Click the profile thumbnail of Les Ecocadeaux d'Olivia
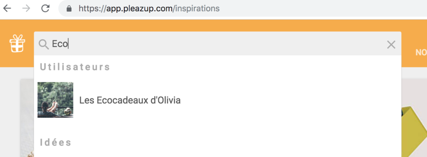The height and width of the screenshot is (157, 427). click(x=55, y=100)
